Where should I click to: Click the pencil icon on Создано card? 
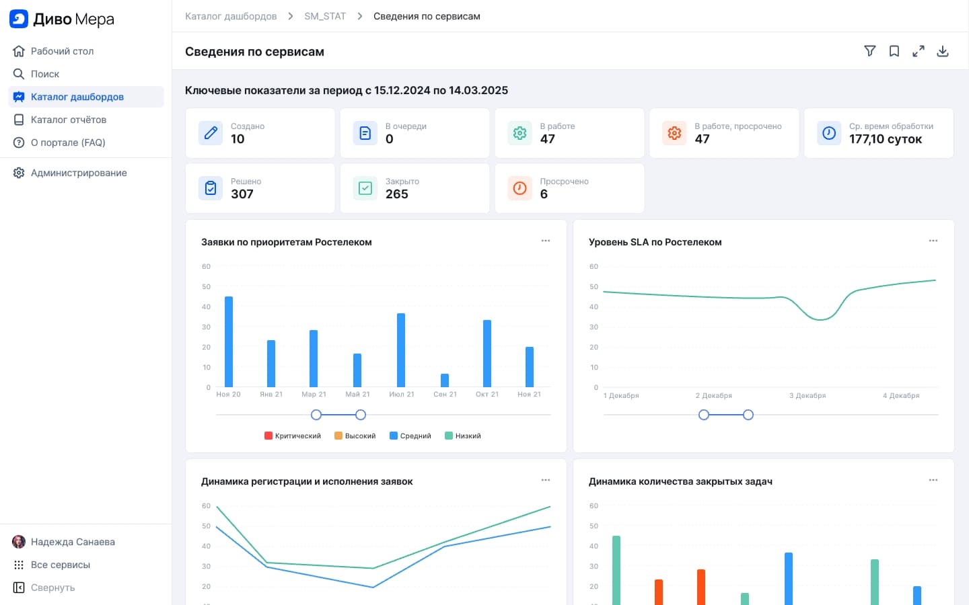211,133
